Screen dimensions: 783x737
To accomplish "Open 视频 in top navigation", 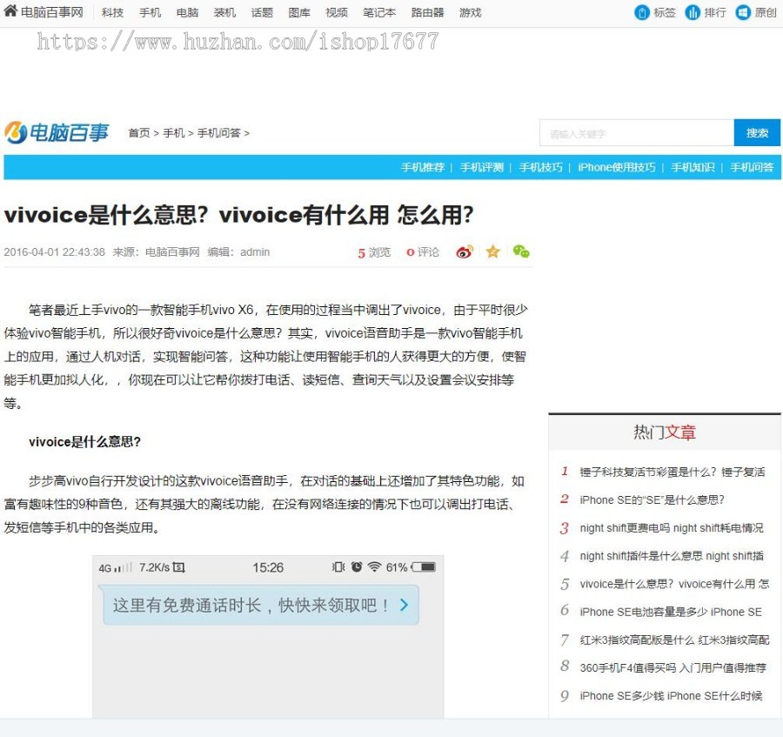I will click(x=337, y=12).
